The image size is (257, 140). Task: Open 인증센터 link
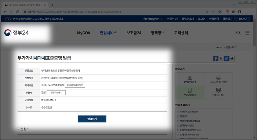214,19
